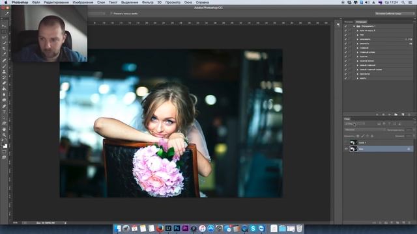Toggle Quick Mask mode in the toolbox
Viewport: 417px width, 234px height.
4,152
